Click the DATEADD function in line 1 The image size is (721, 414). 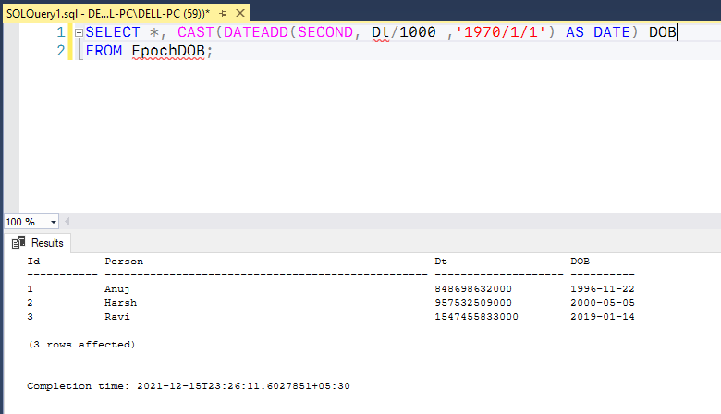point(256,32)
